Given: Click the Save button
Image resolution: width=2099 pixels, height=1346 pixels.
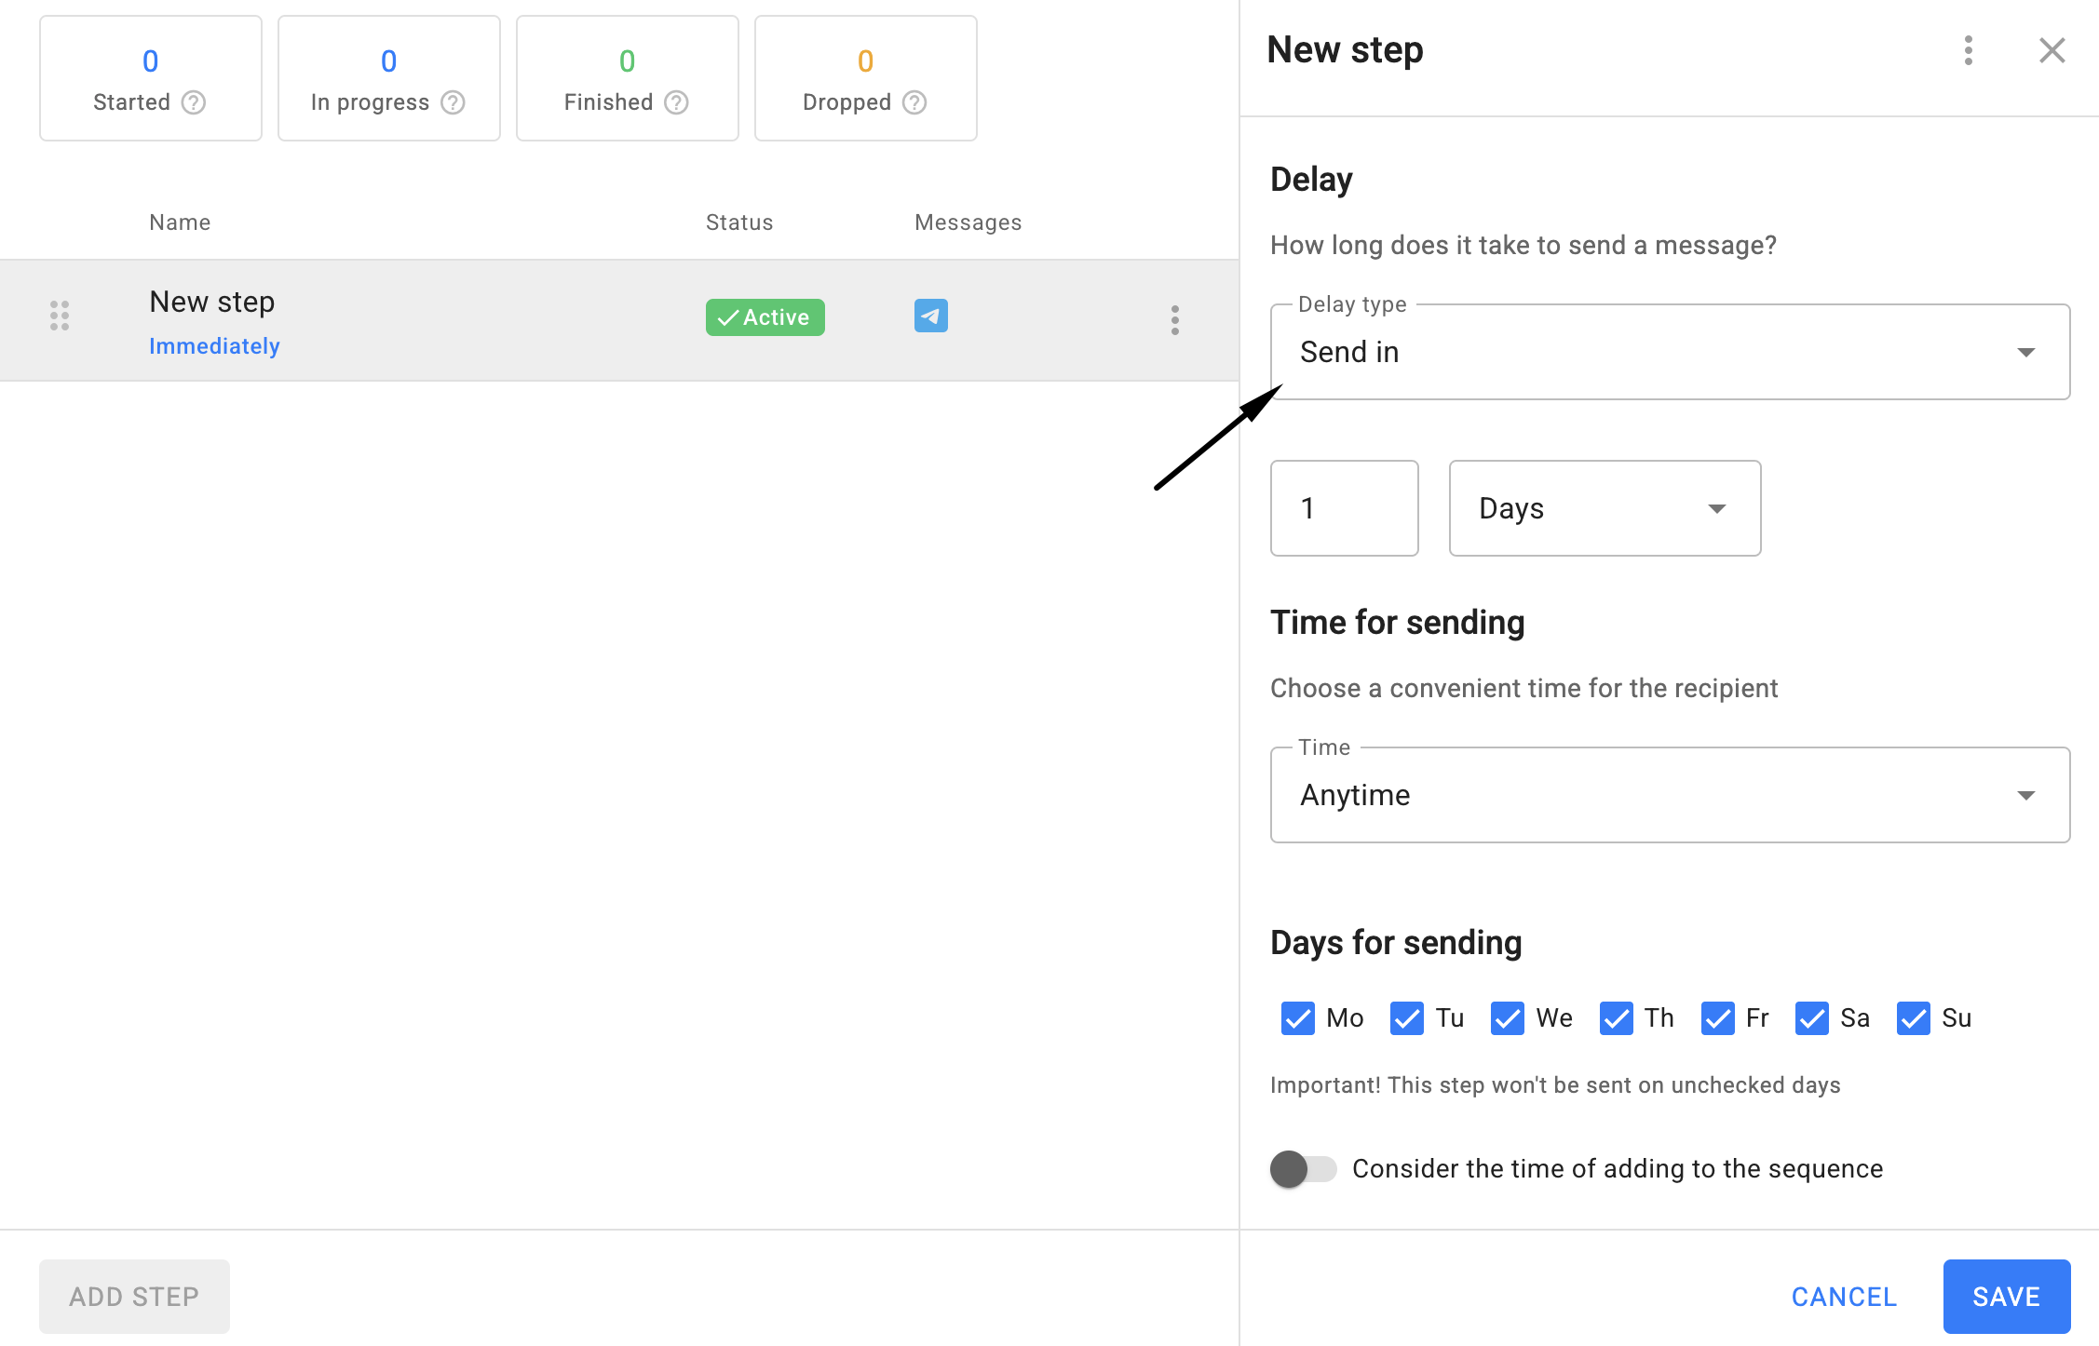Looking at the screenshot, I should coord(2005,1297).
